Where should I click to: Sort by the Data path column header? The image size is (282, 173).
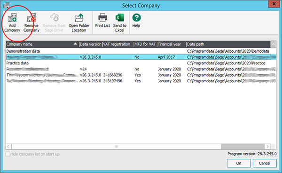[228, 44]
